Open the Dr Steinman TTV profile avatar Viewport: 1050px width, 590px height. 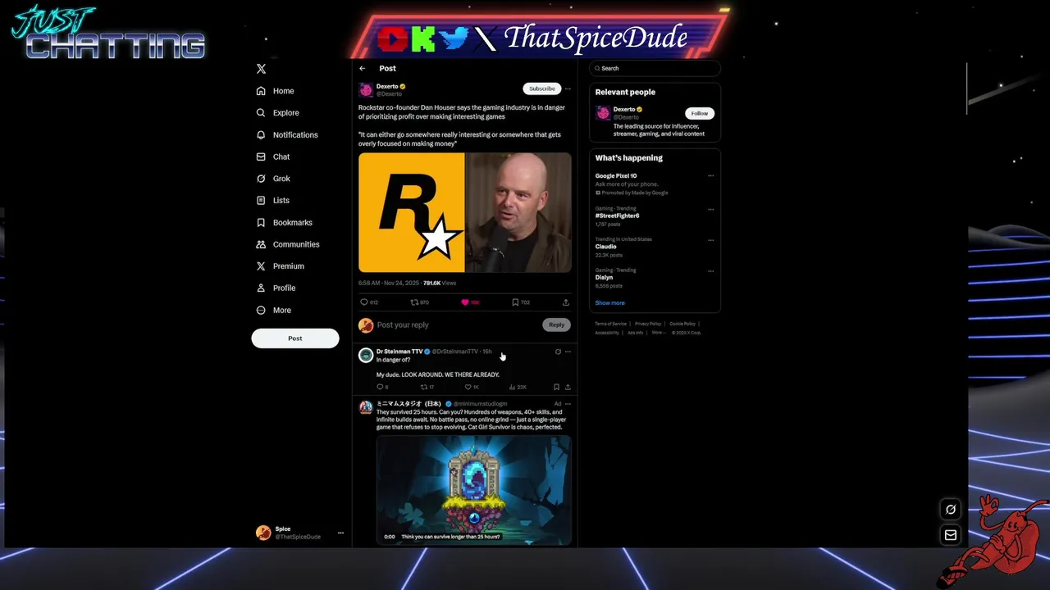366,355
